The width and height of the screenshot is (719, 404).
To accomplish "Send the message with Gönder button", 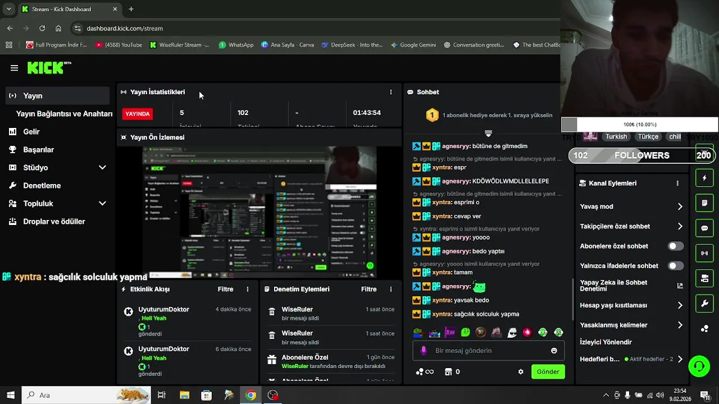I will (548, 371).
